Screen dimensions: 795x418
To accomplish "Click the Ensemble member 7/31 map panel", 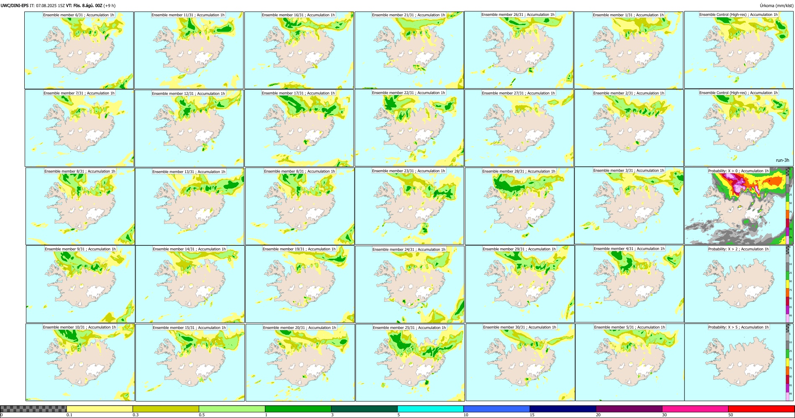I will tap(79, 128).
